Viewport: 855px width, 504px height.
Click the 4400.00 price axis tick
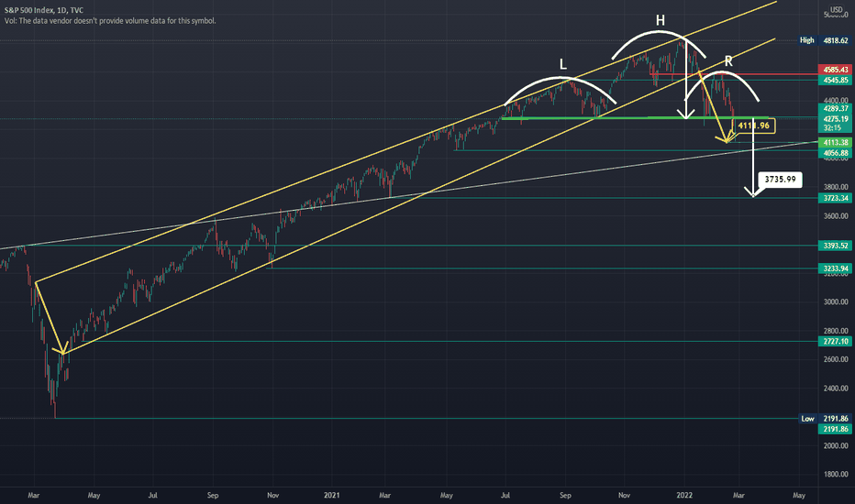836,100
